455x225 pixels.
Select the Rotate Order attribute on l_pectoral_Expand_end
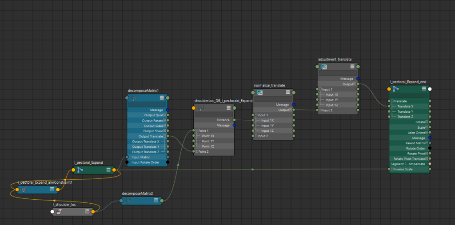[x=416, y=148]
